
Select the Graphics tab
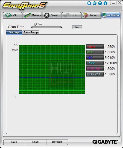point(71,15)
